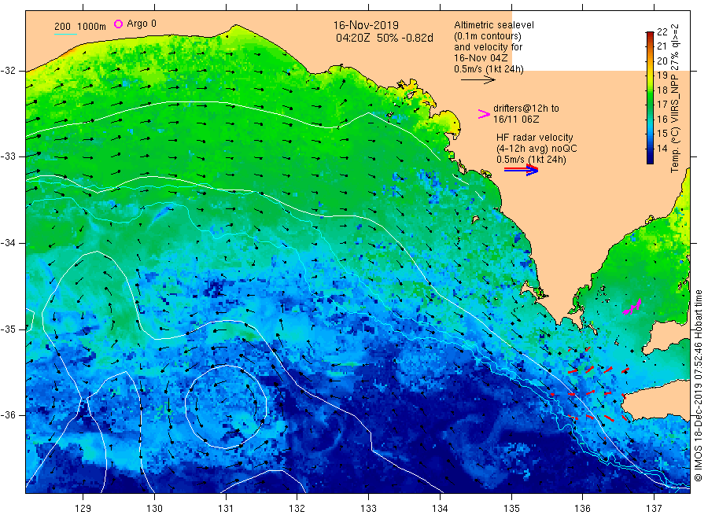Click longitude label 129
This screenshot has height=519, width=708.
pyautogui.click(x=83, y=509)
